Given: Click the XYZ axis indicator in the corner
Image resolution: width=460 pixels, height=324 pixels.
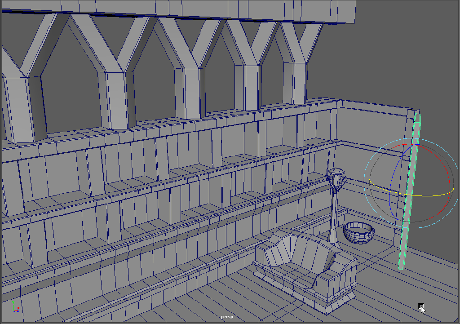Looking at the screenshot, I should (16, 307).
